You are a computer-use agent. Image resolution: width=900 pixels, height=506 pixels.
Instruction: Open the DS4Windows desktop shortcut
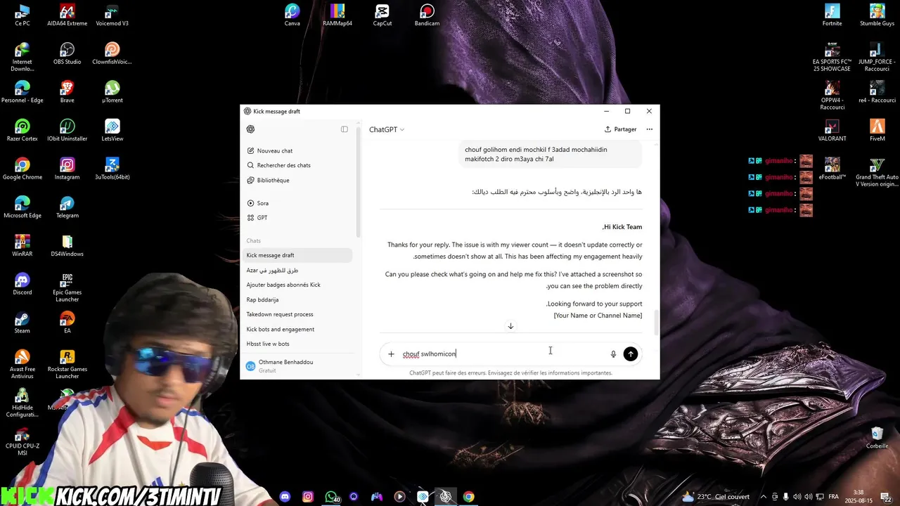(67, 246)
